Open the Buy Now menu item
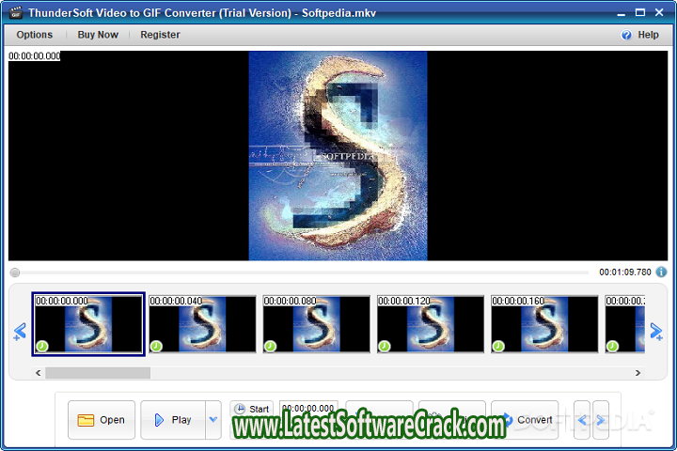The width and height of the screenshot is (677, 451). tap(98, 35)
